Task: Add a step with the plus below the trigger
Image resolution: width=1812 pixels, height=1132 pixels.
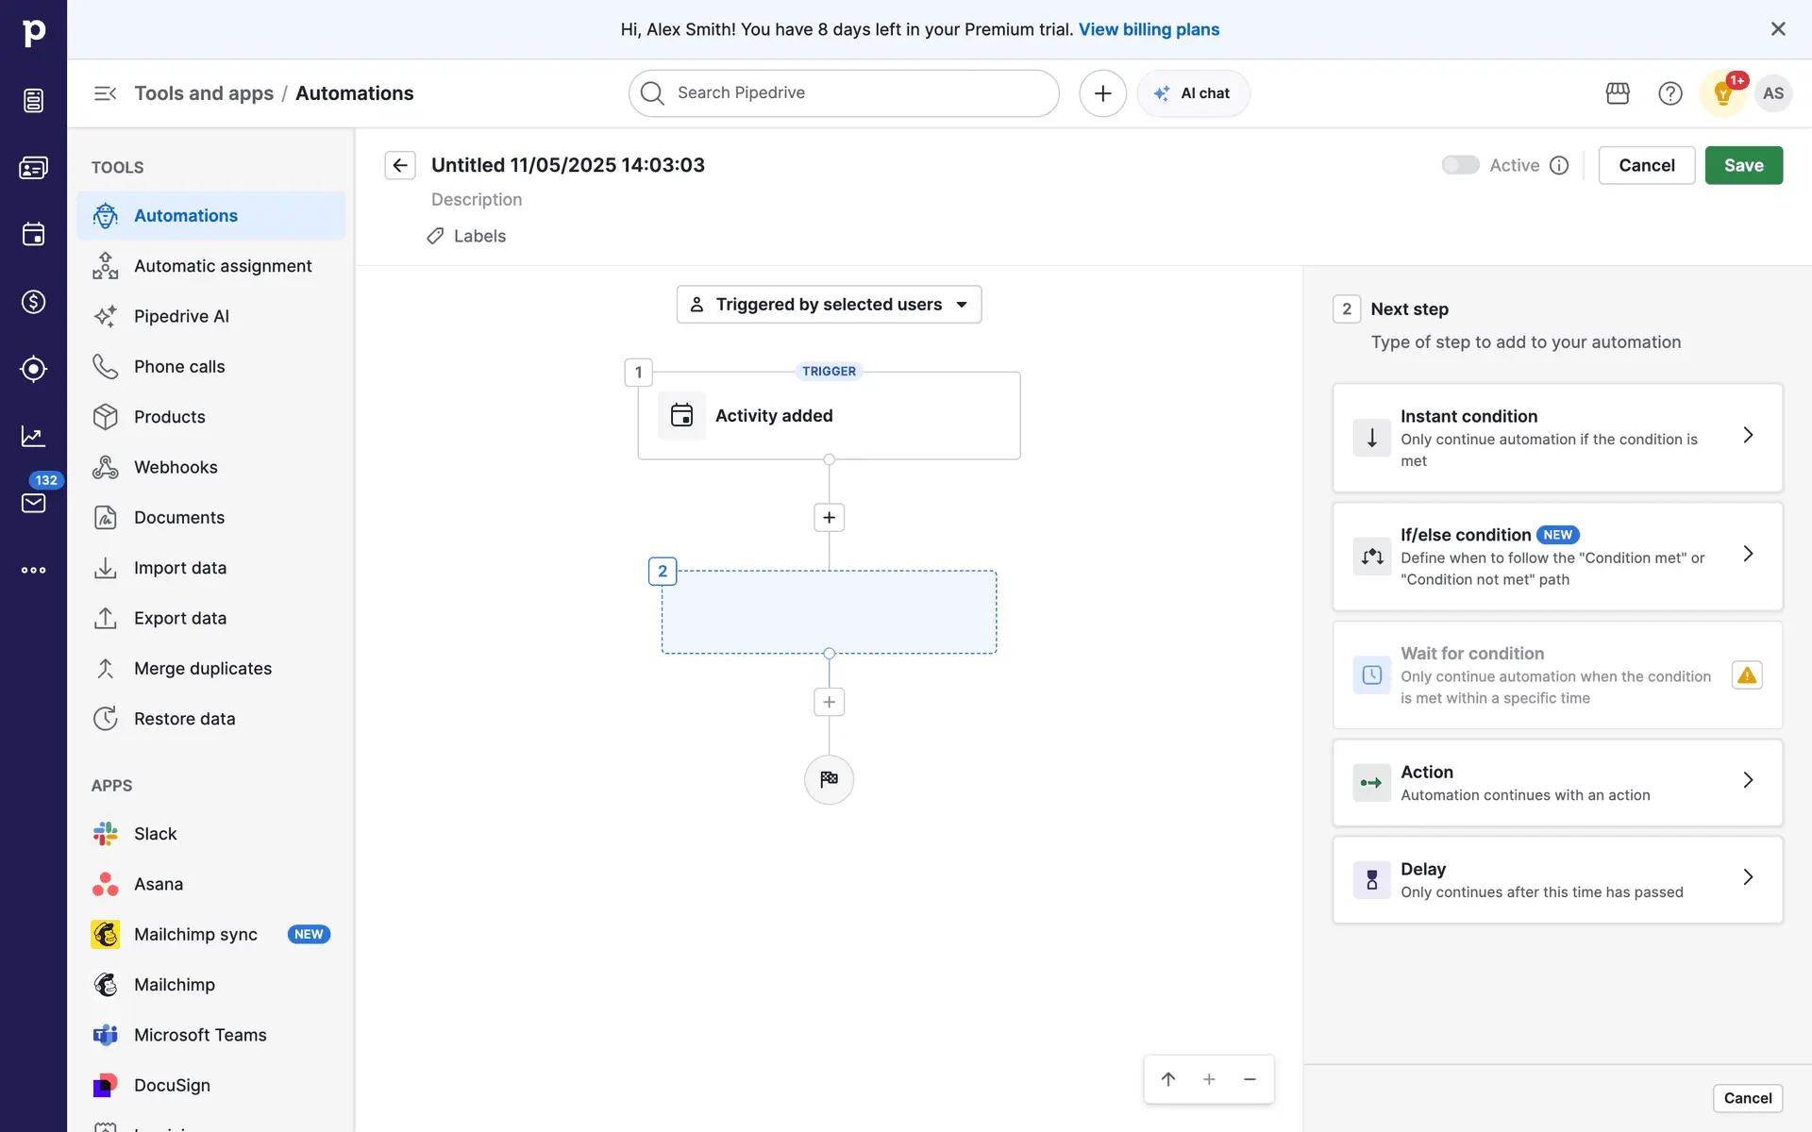Action: coord(829,518)
